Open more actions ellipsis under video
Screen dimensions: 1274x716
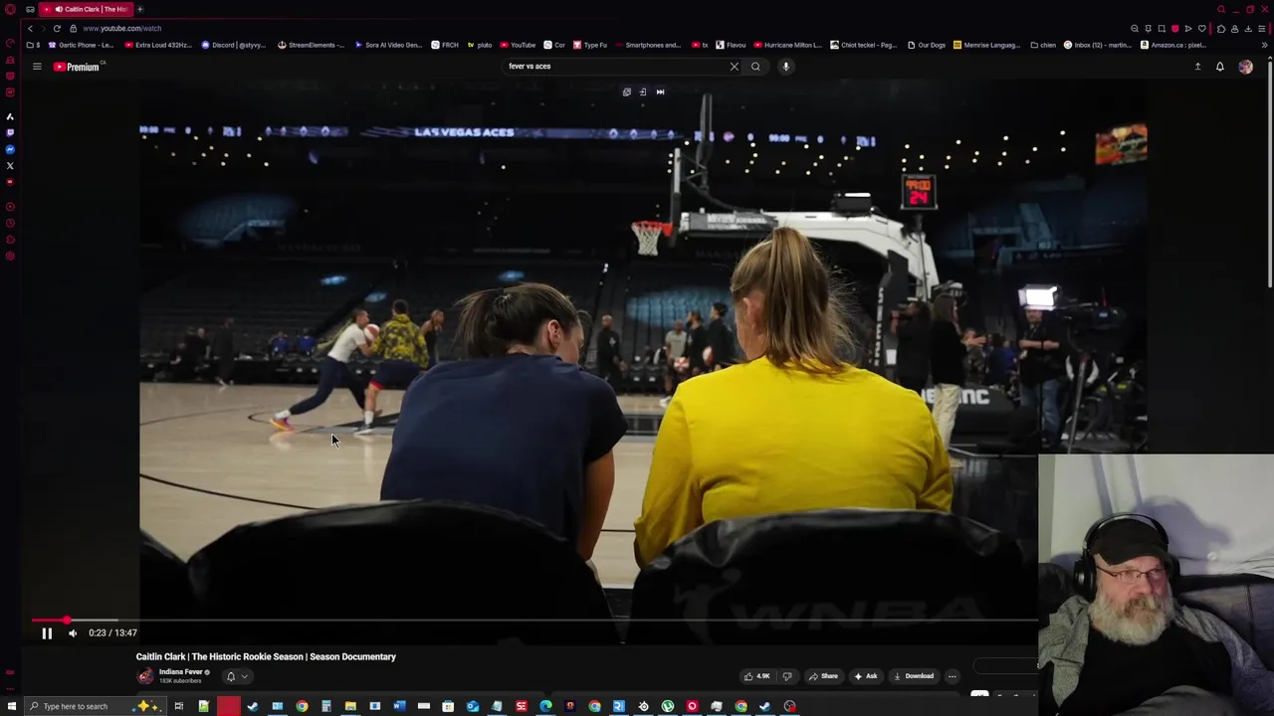(x=952, y=676)
